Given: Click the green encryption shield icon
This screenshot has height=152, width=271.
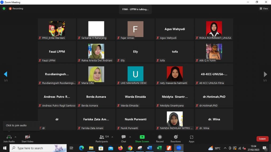Looking at the screenshot, I should coord(4,8).
